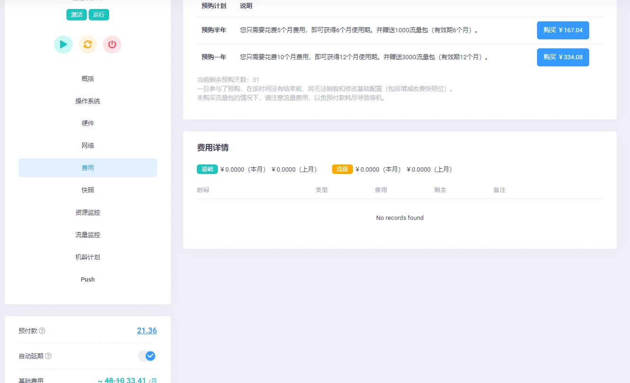This screenshot has height=383, width=630.
Task: Open the 操作系统 menu item
Action: click(x=88, y=101)
